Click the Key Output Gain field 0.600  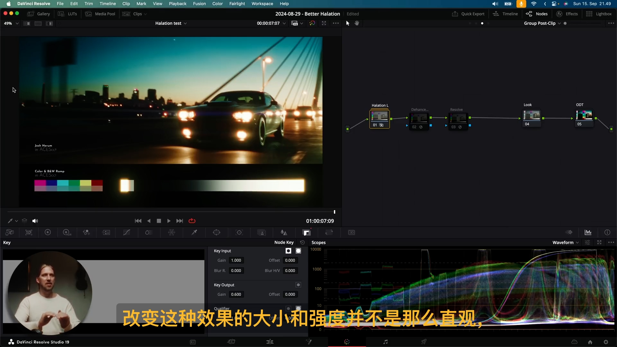pyautogui.click(x=236, y=294)
